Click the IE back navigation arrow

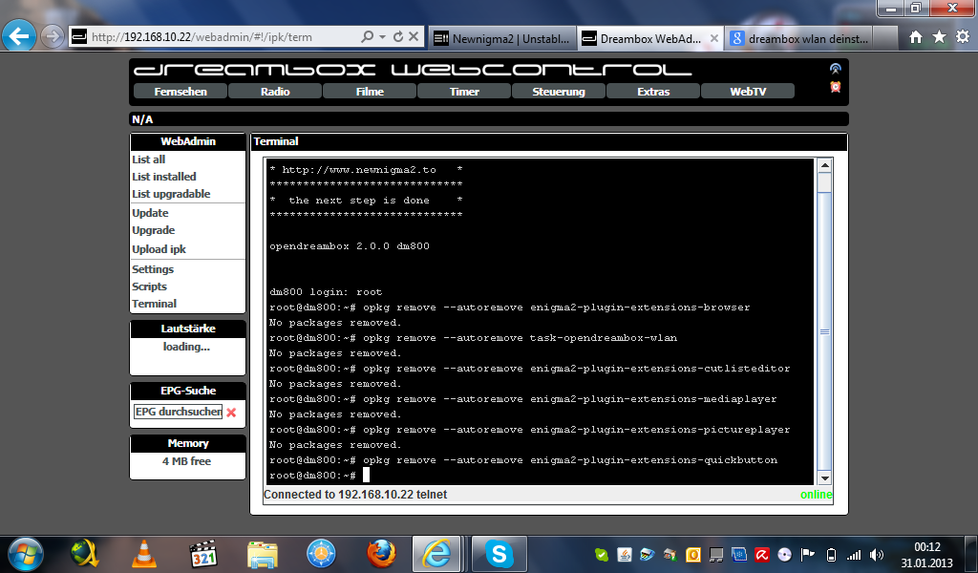click(19, 36)
